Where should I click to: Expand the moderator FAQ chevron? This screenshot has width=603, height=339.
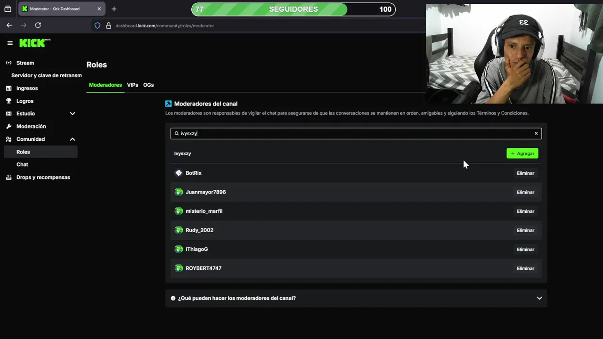tap(539, 298)
